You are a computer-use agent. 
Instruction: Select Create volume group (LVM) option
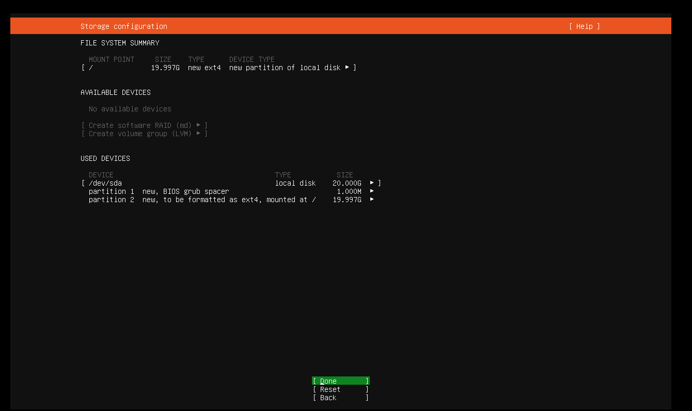[138, 134]
